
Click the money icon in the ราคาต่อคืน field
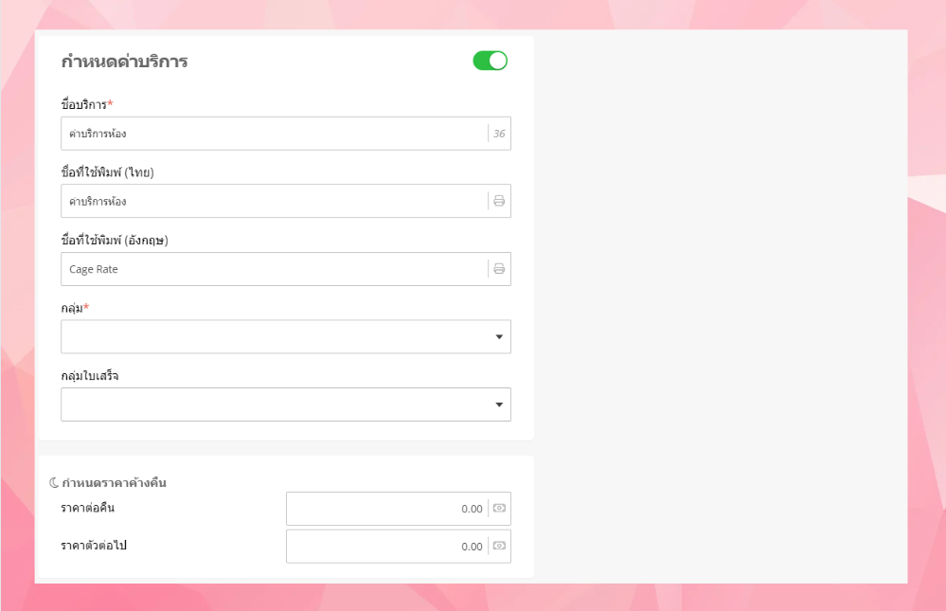tap(499, 509)
